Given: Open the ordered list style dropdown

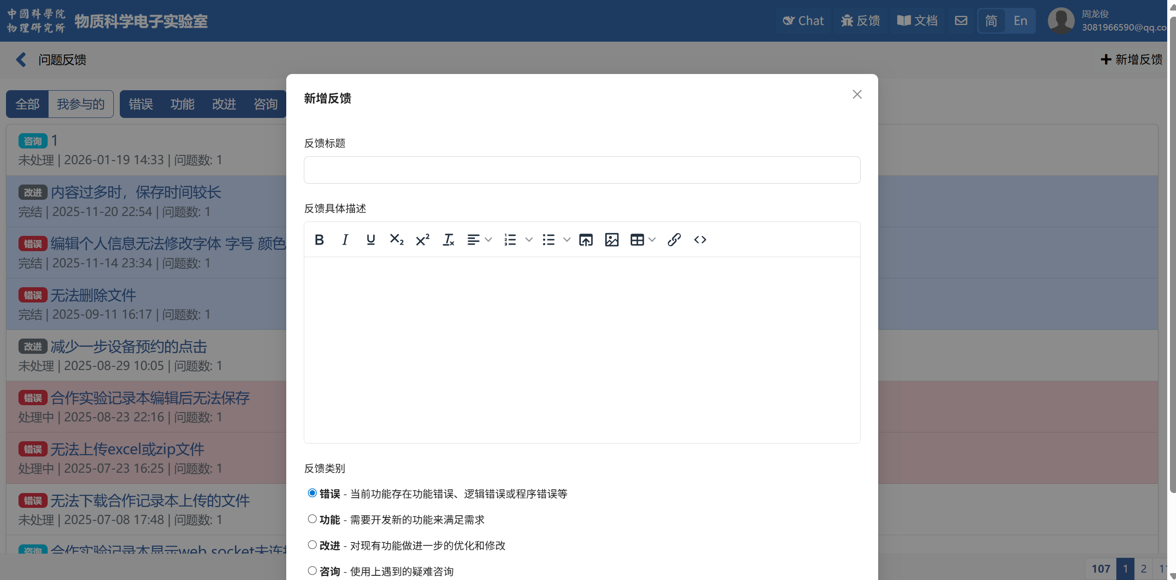Looking at the screenshot, I should point(529,240).
